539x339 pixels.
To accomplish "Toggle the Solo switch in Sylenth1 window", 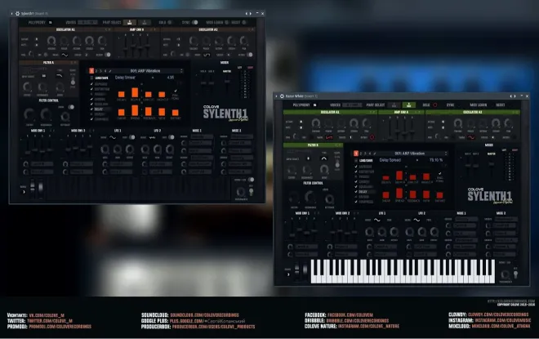I will tap(170, 22).
